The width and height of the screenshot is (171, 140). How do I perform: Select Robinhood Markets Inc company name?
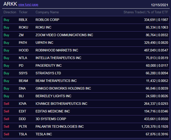57,50
